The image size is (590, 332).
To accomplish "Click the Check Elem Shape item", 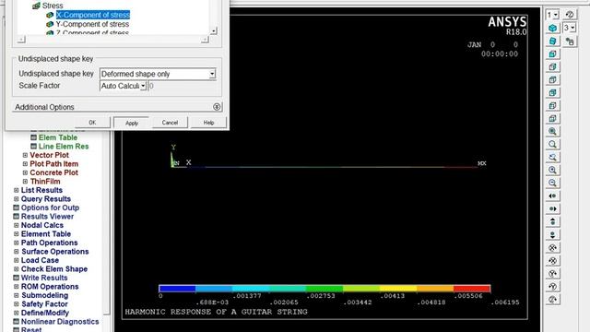I will (x=54, y=268).
